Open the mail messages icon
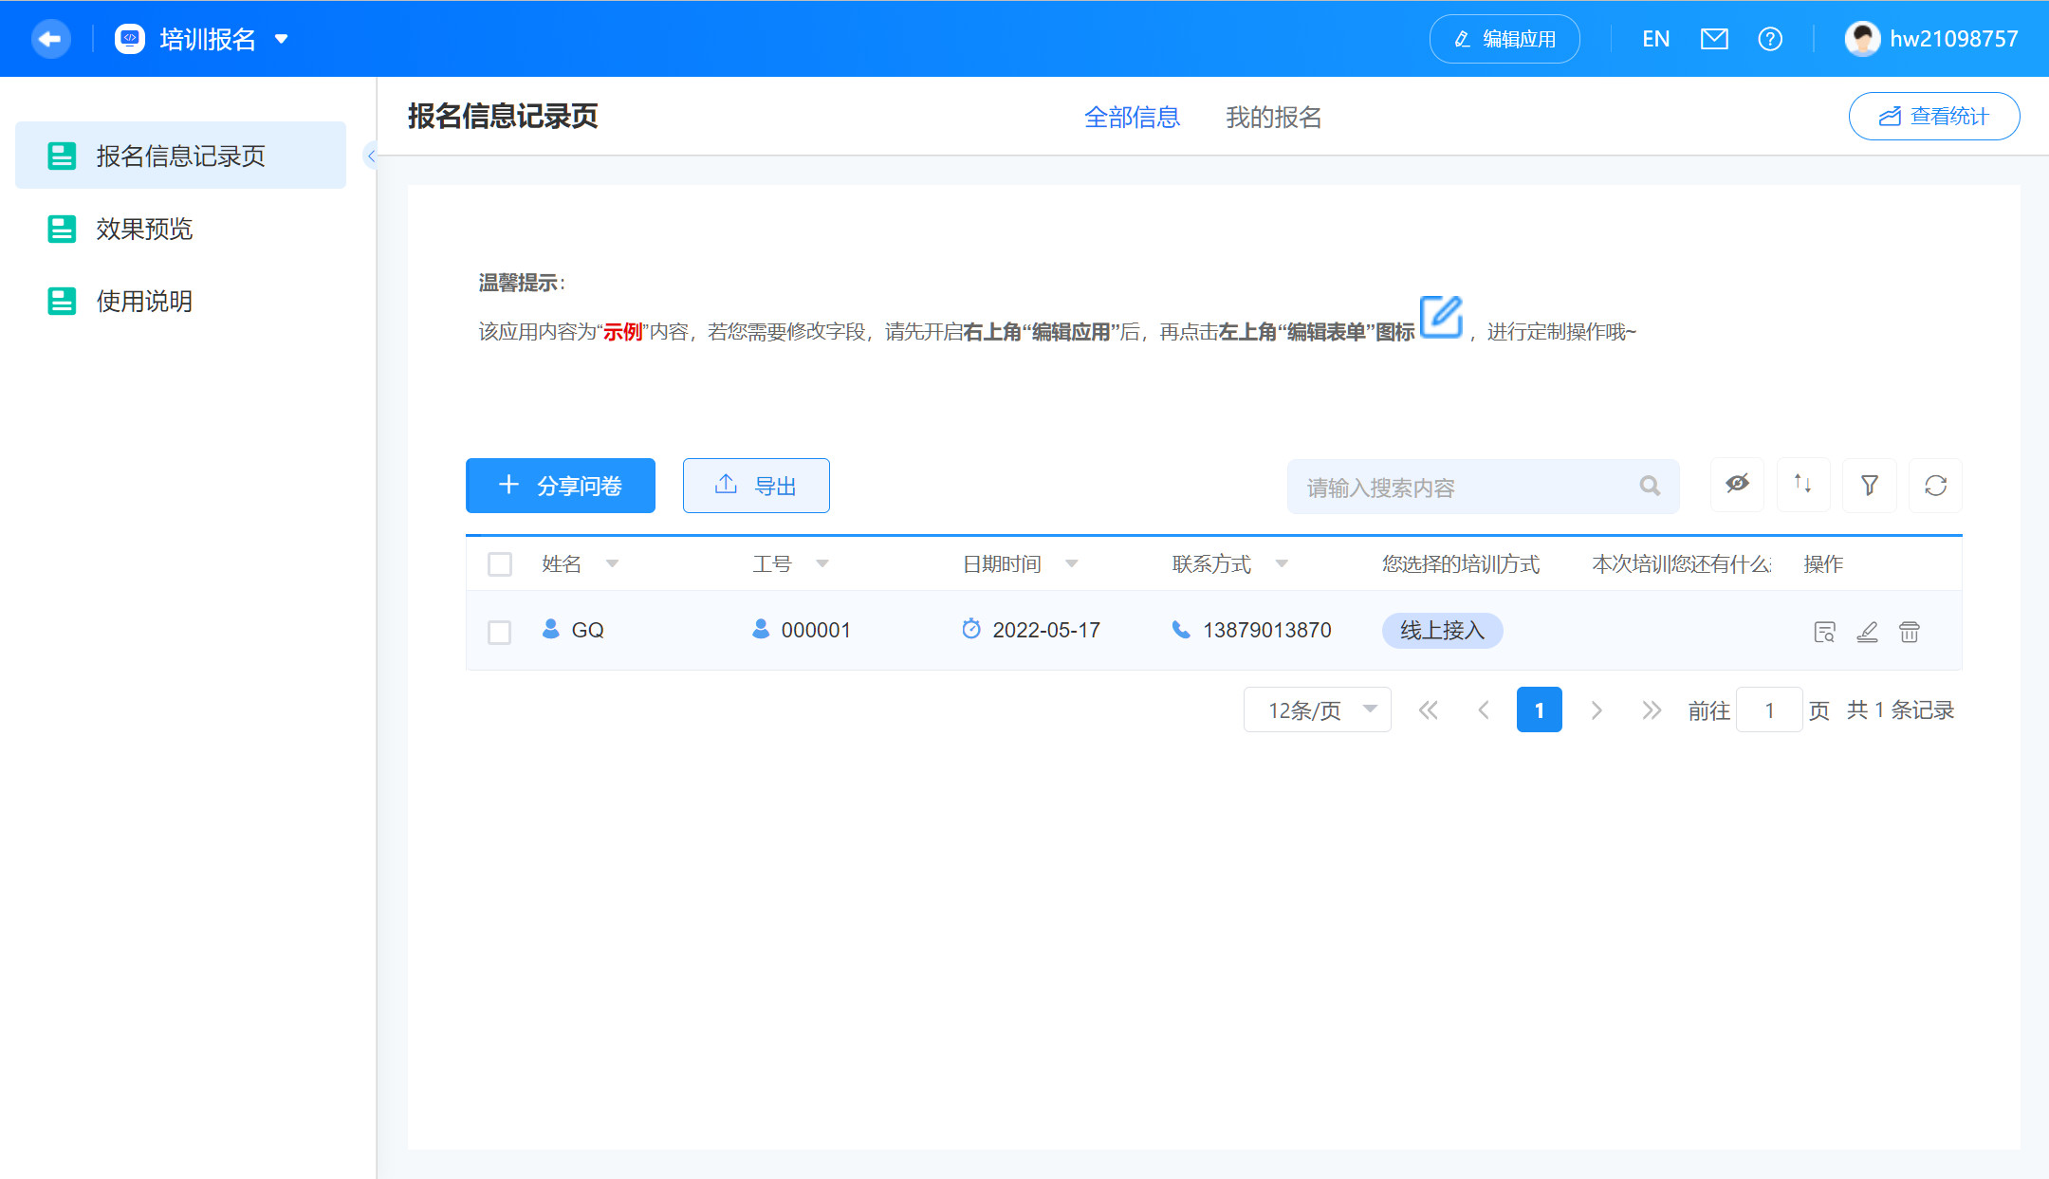Screen dimensions: 2049x1179 1713,39
